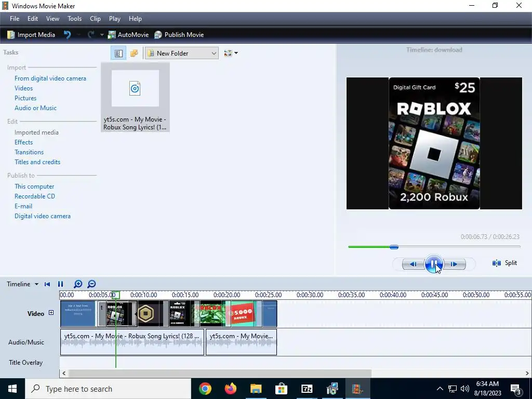Expand the Video track with plus box
532x399 pixels.
point(51,313)
